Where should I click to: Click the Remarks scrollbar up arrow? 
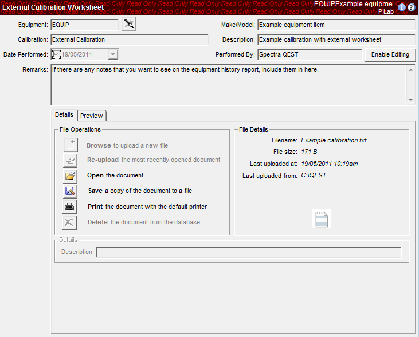410,69
